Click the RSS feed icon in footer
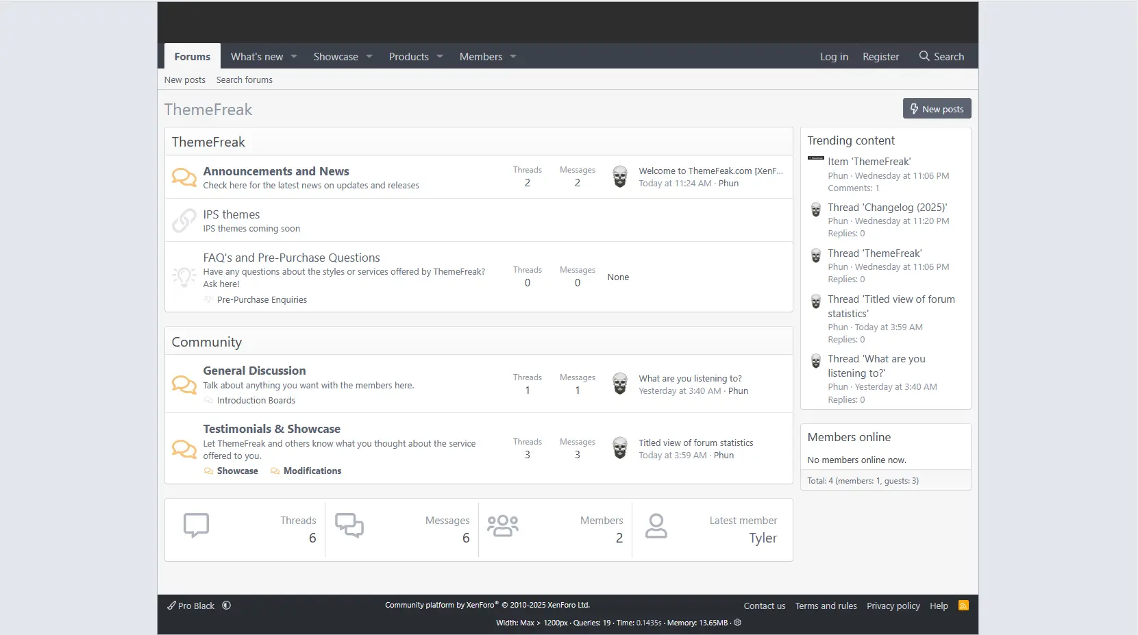Viewport: 1138px width, 635px height. (x=963, y=606)
